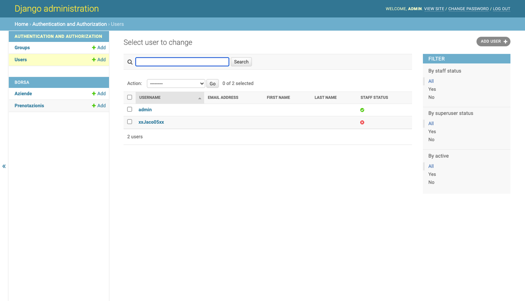Add a new Group from sidebar

99,48
